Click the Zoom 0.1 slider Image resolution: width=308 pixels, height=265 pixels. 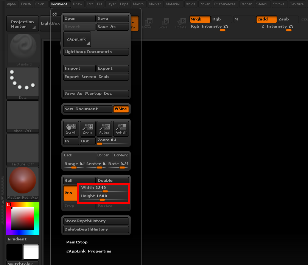(113, 141)
